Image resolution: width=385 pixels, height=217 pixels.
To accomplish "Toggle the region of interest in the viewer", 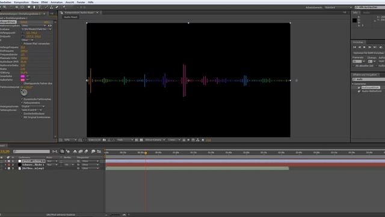I will (137, 140).
